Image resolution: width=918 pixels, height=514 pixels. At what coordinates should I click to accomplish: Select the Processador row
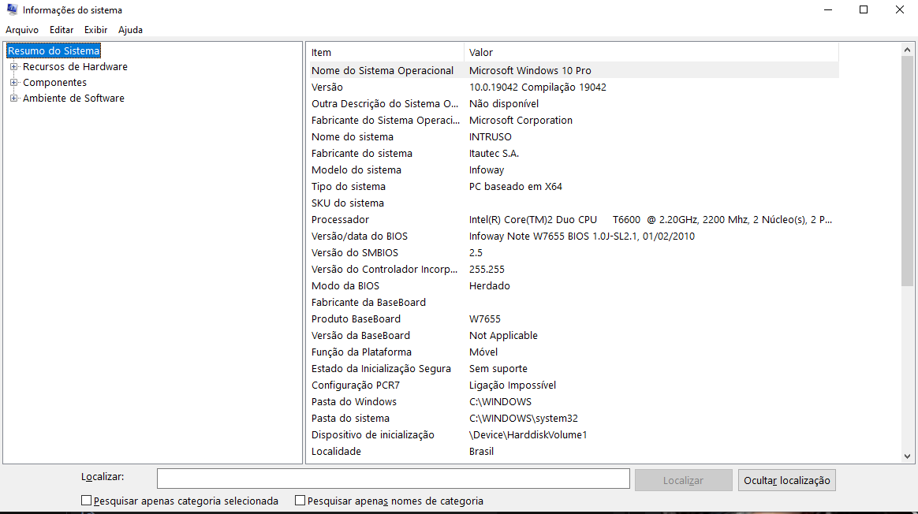coord(574,219)
